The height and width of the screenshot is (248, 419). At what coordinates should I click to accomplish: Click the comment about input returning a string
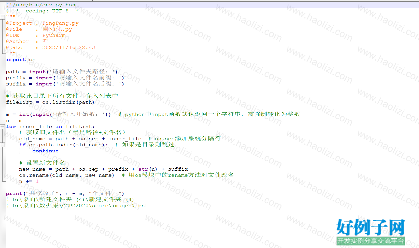point(209,114)
